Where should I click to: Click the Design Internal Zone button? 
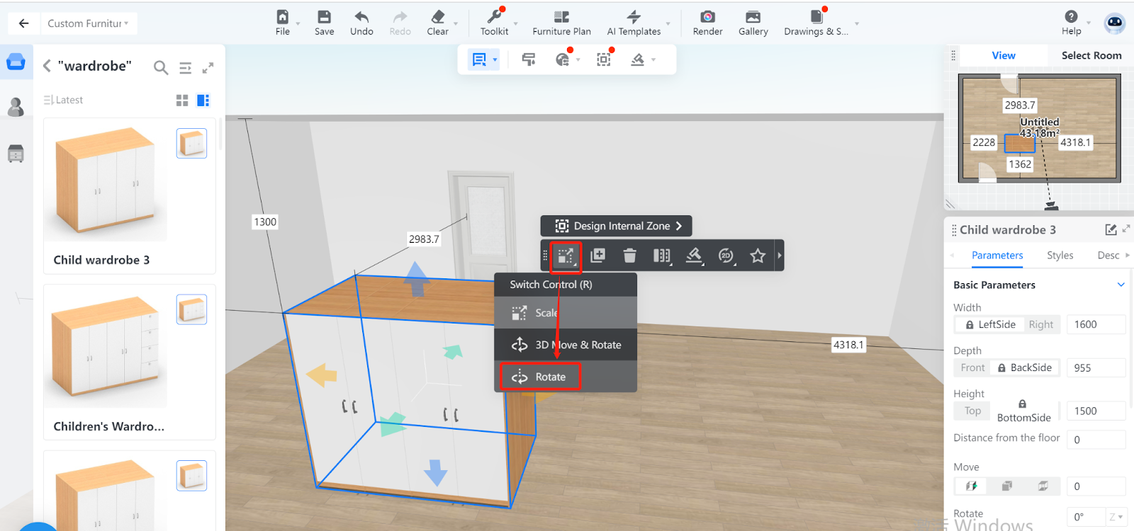(x=616, y=226)
